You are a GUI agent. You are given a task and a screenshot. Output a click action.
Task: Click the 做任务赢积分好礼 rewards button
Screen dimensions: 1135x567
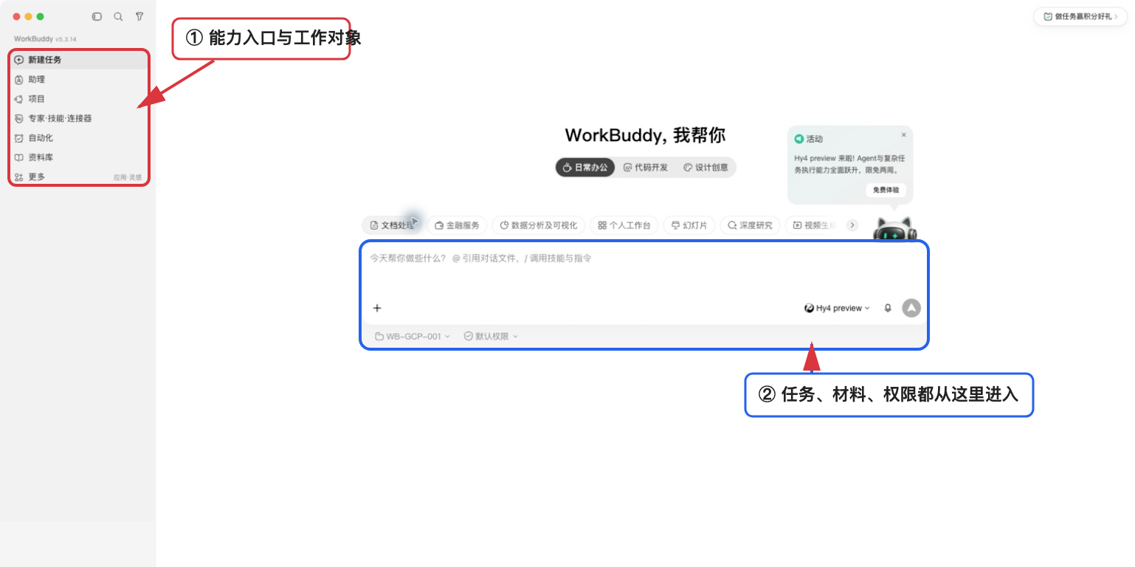[x=1080, y=16]
